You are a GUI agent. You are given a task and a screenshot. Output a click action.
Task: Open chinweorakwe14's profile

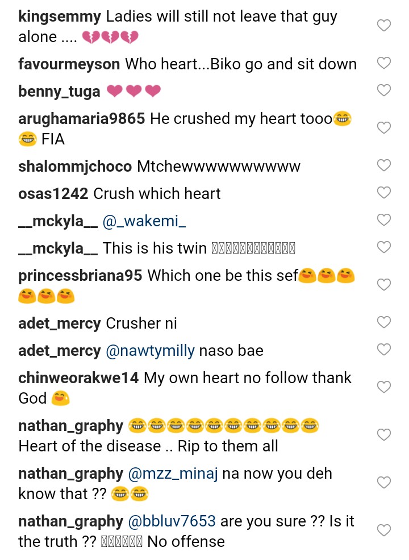(78, 378)
